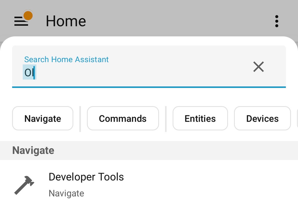
Task: Click the gray app bar background
Action: point(181,18)
